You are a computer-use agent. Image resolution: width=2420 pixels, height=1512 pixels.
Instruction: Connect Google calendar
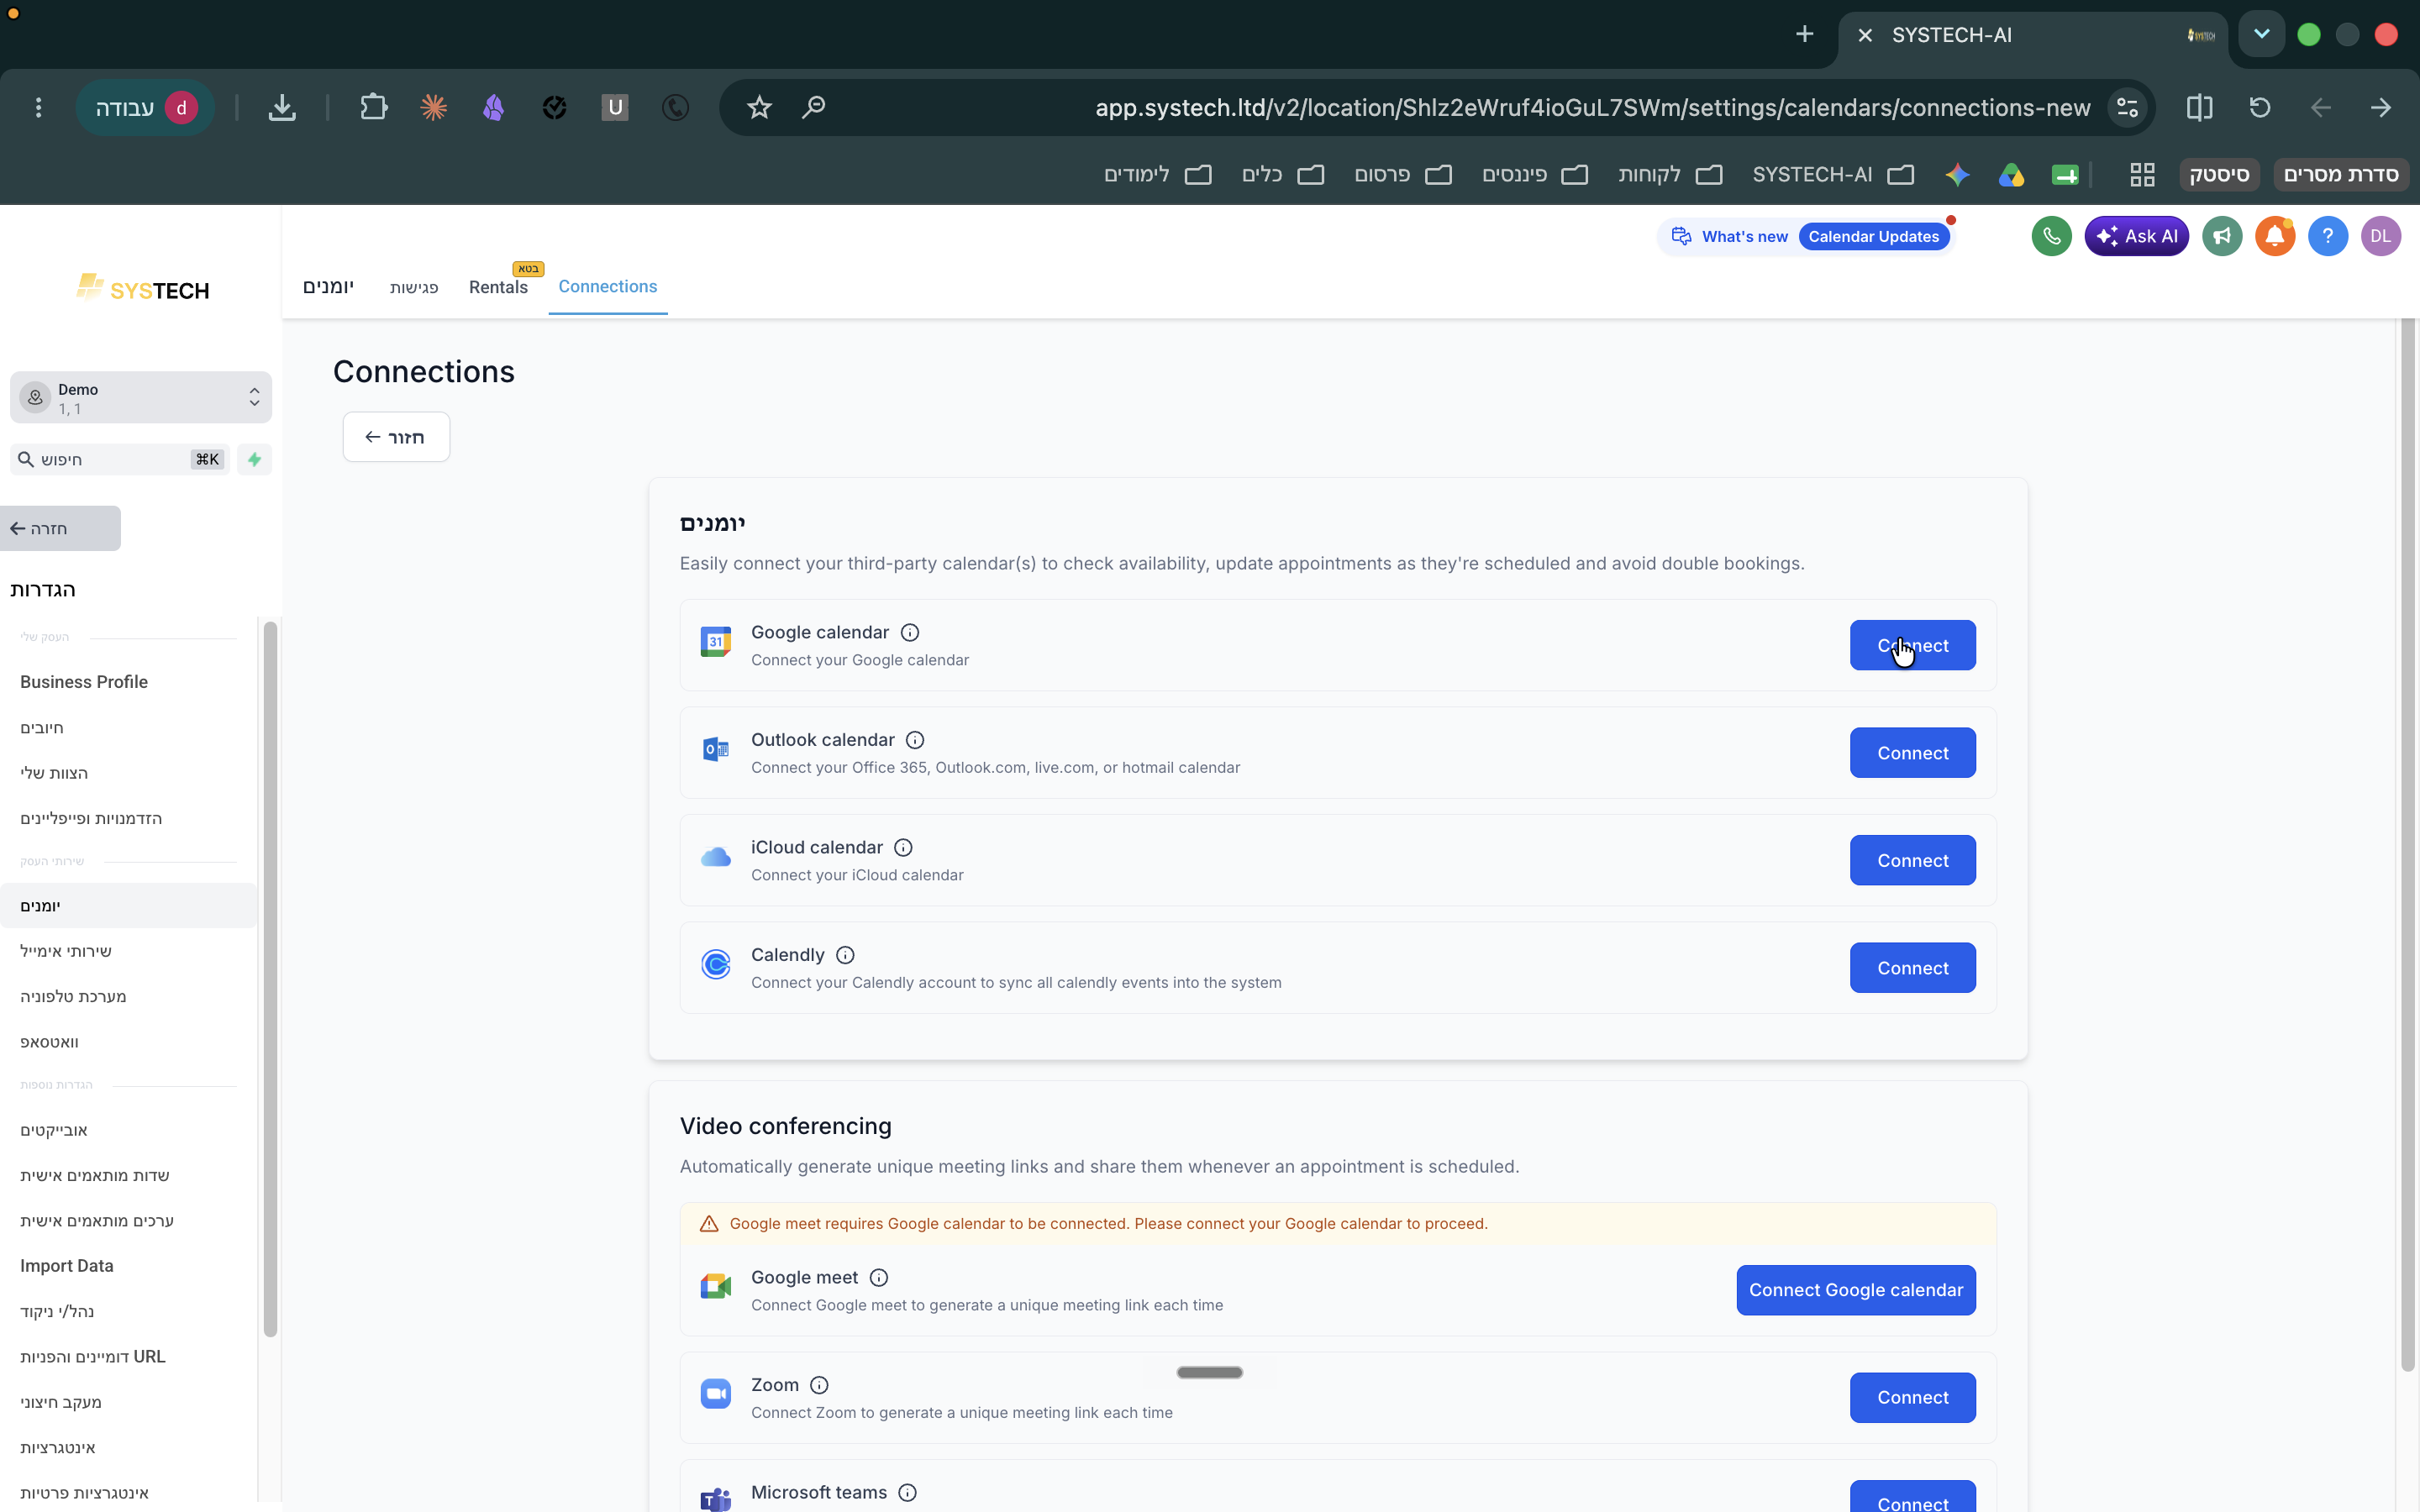1912,645
